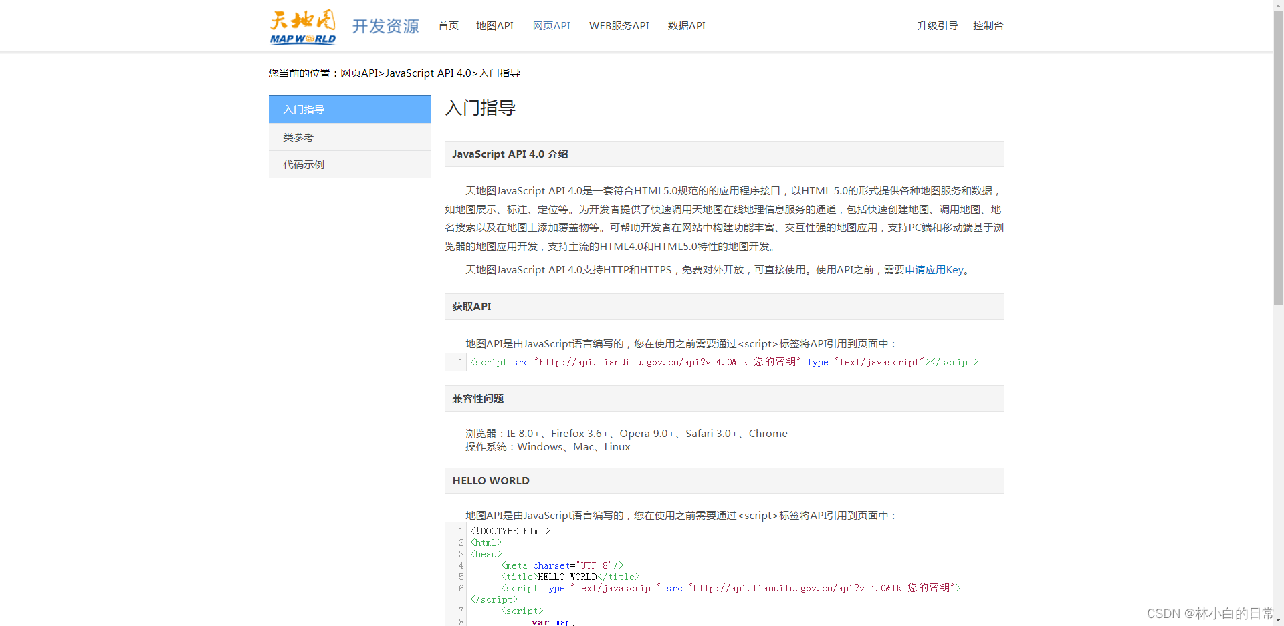1284x626 pixels.
Task: Click the Tianditu MapWorld logo
Action: [302, 27]
